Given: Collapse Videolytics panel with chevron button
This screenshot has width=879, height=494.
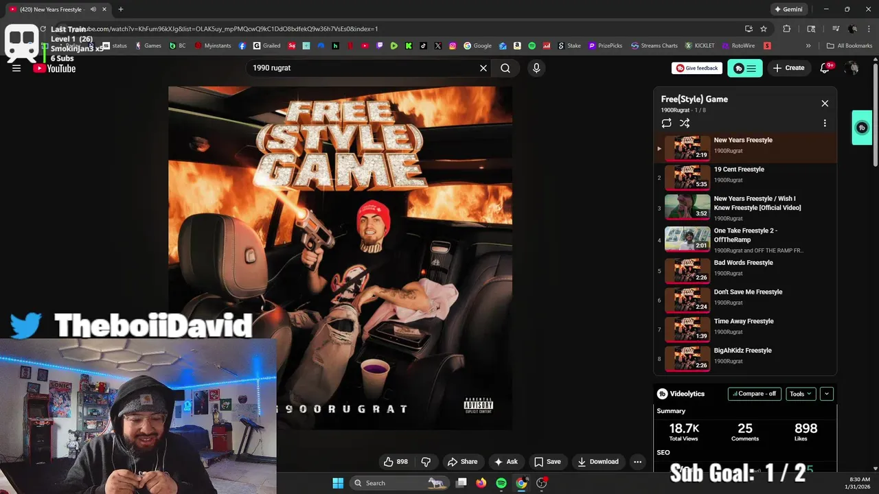Looking at the screenshot, I should click(827, 394).
